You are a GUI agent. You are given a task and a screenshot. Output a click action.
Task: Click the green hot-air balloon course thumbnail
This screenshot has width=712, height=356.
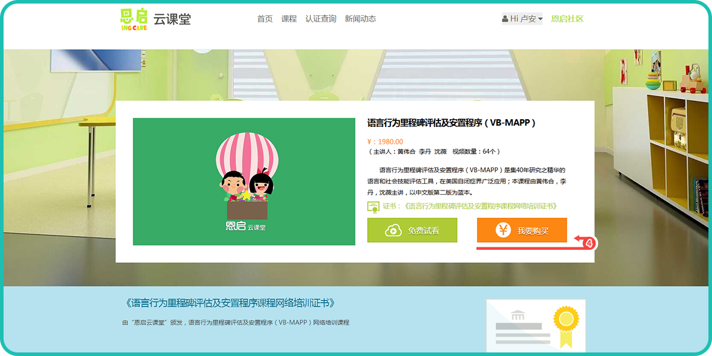point(244,182)
